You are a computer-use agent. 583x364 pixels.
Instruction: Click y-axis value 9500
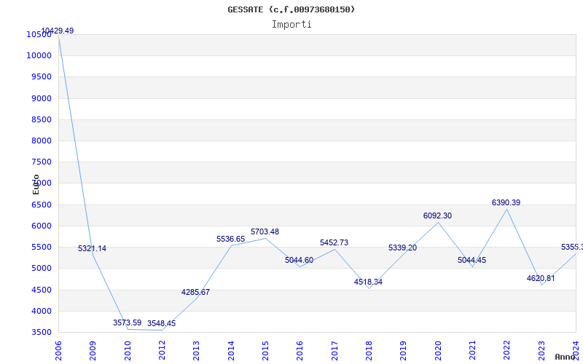pyautogui.click(x=42, y=77)
